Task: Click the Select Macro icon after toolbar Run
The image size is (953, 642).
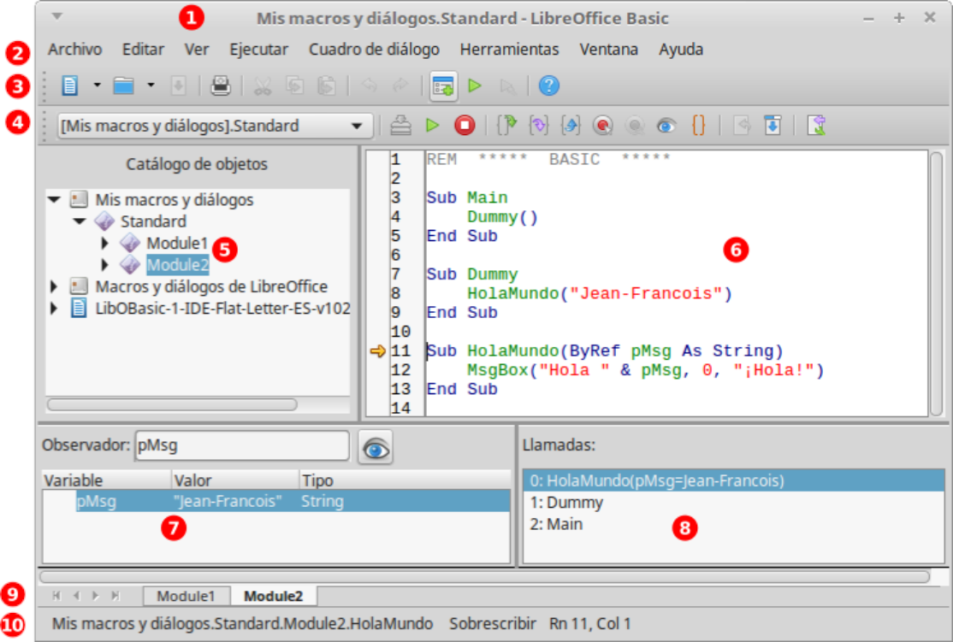Action: point(507,86)
